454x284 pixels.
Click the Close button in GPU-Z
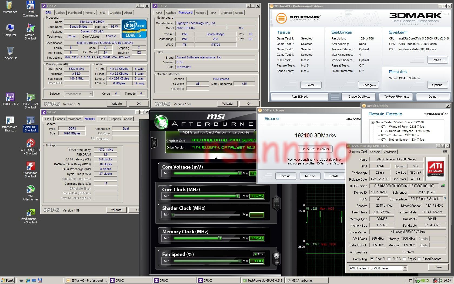[438, 267]
